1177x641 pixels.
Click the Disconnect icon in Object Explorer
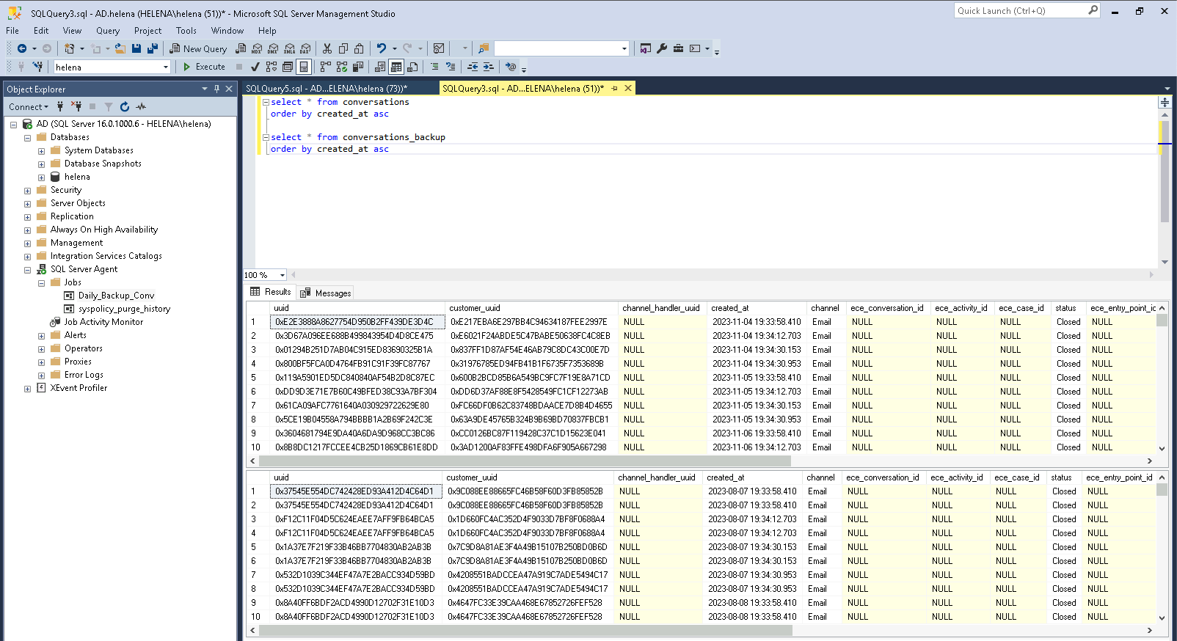[76, 107]
